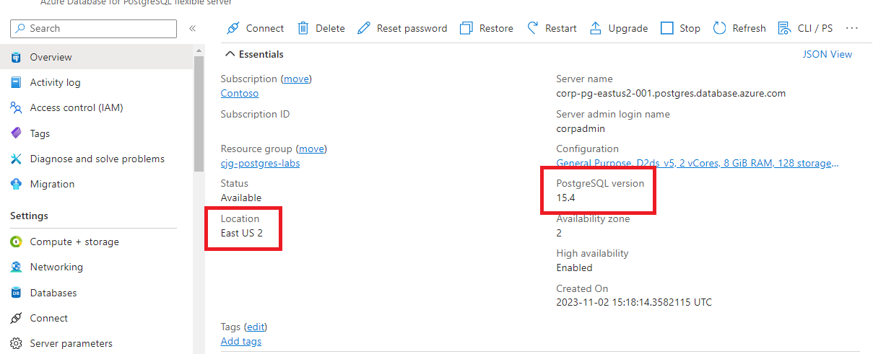This screenshot has width=873, height=354.
Task: Click the Tags purple label icon
Action: (16, 133)
